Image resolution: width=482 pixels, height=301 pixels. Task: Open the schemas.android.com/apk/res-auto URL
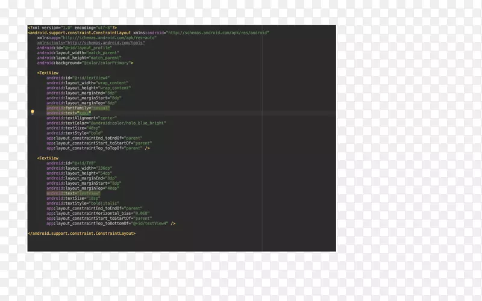coord(111,37)
